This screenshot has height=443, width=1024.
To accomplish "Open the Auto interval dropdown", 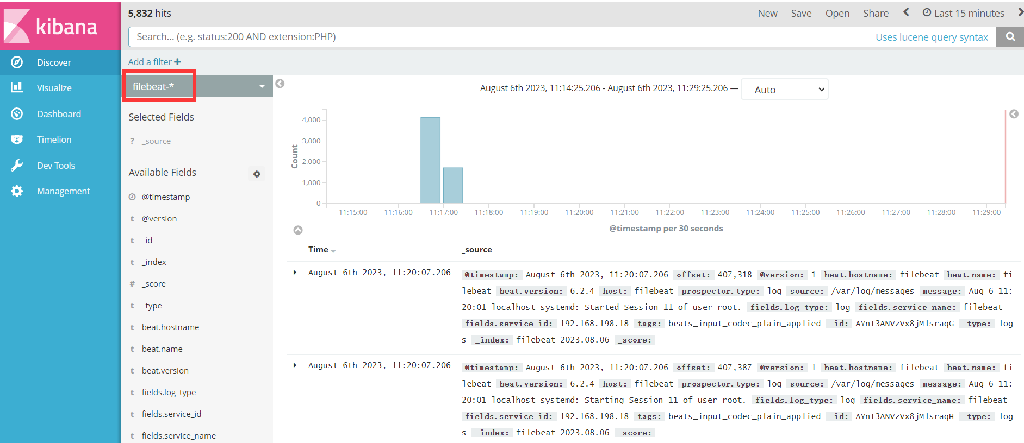I will coord(784,90).
